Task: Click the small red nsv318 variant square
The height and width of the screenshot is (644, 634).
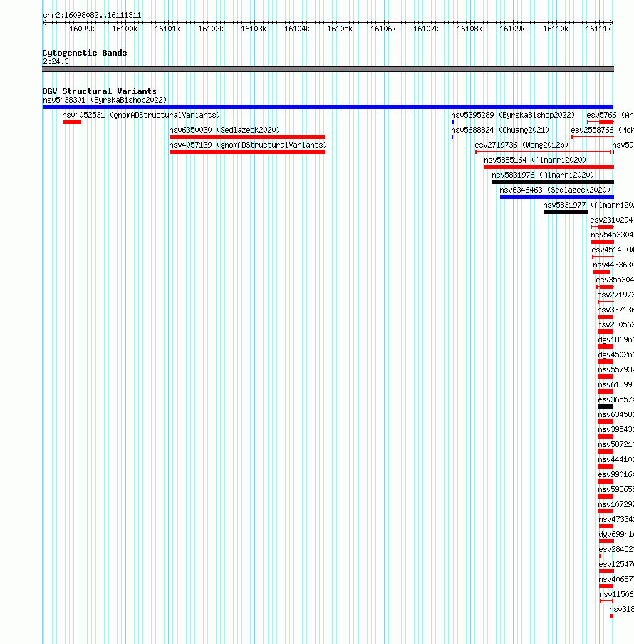Action: (611, 616)
